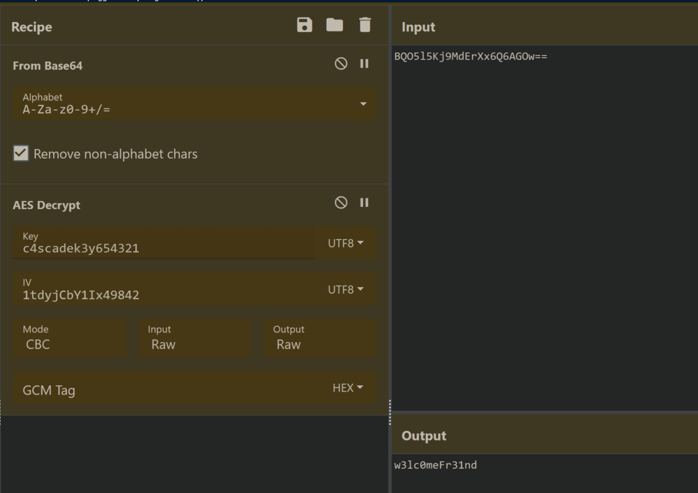The width and height of the screenshot is (698, 493).
Task: Change the AES Output format Raw
Action: [x=320, y=338]
